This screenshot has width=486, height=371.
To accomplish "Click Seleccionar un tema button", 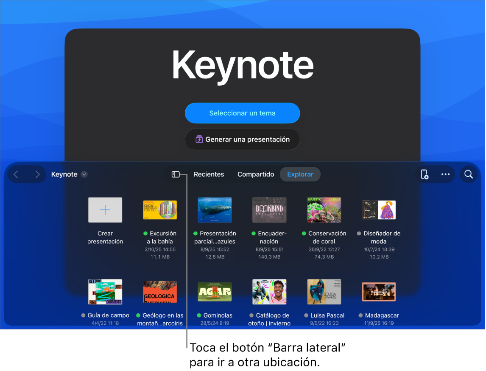I will 243,113.
